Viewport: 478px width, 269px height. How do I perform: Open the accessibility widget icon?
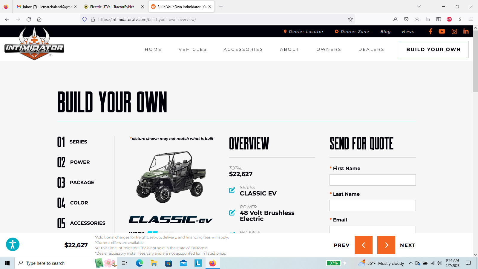(13, 244)
